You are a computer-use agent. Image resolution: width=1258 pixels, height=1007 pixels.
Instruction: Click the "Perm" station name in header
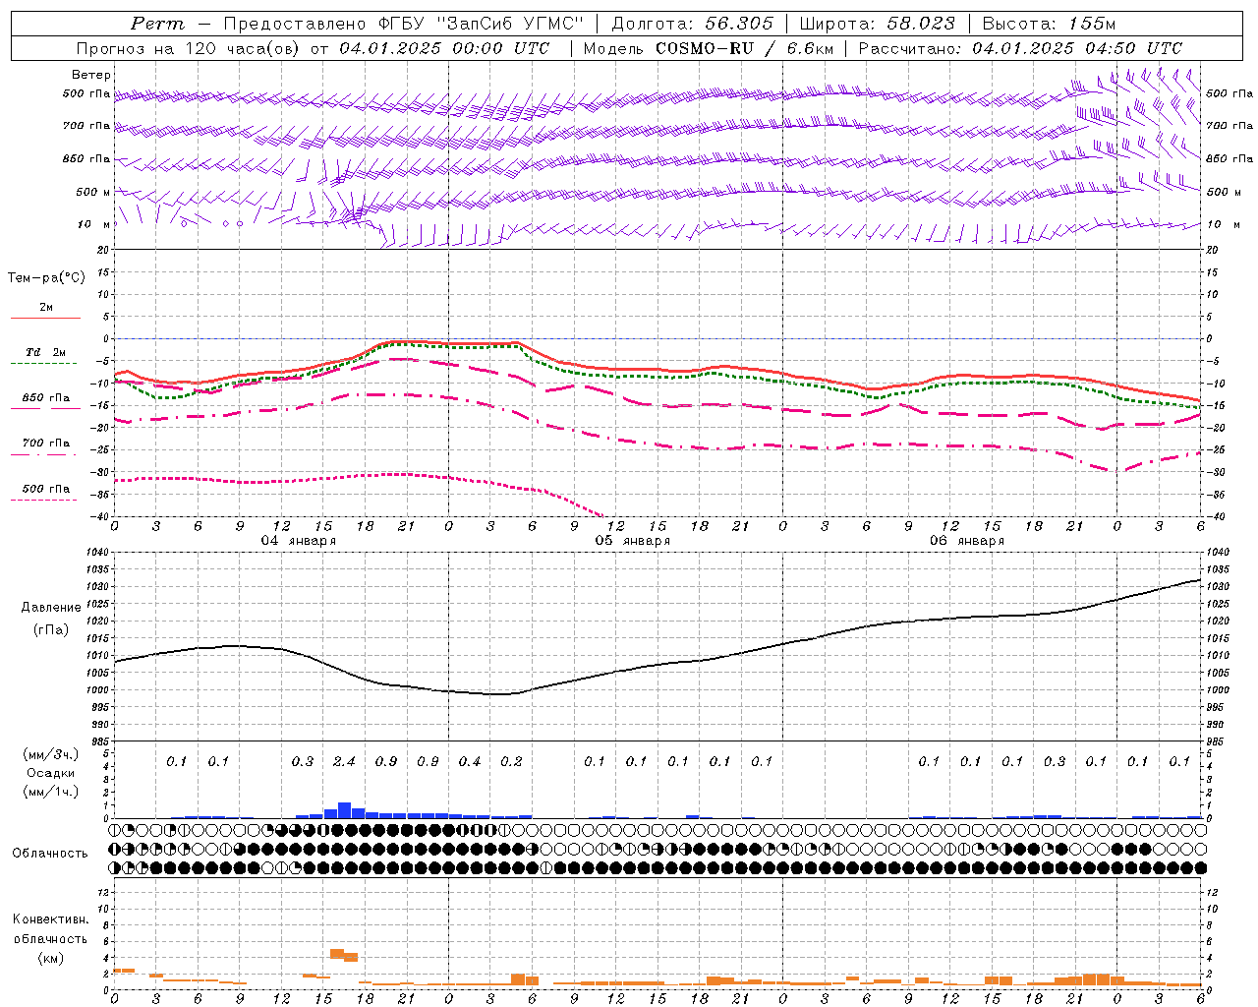(157, 24)
